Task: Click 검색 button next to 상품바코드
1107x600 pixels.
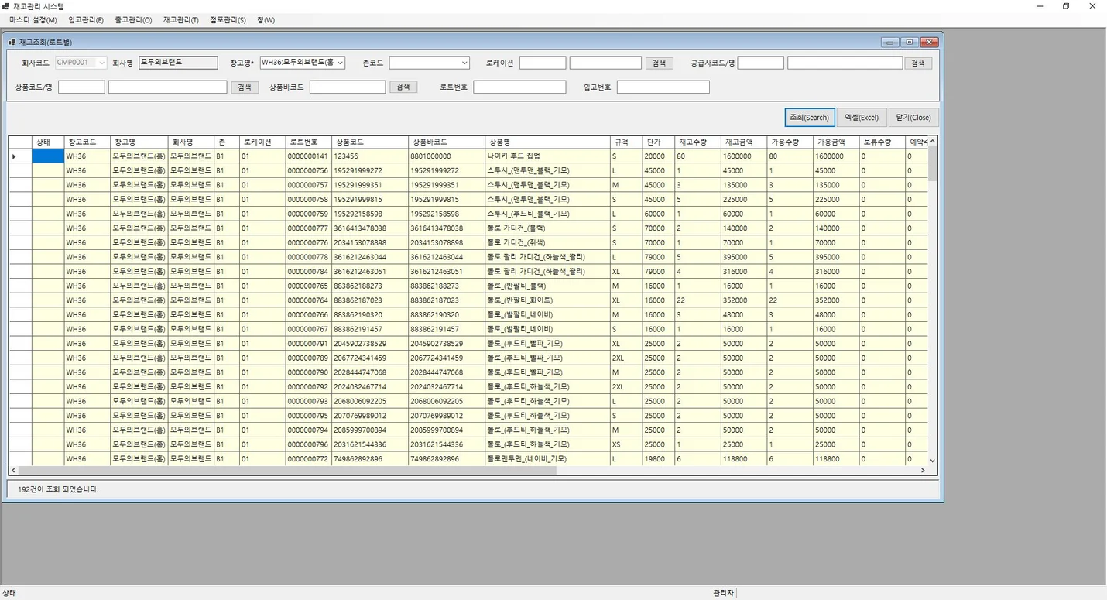Action: (403, 87)
